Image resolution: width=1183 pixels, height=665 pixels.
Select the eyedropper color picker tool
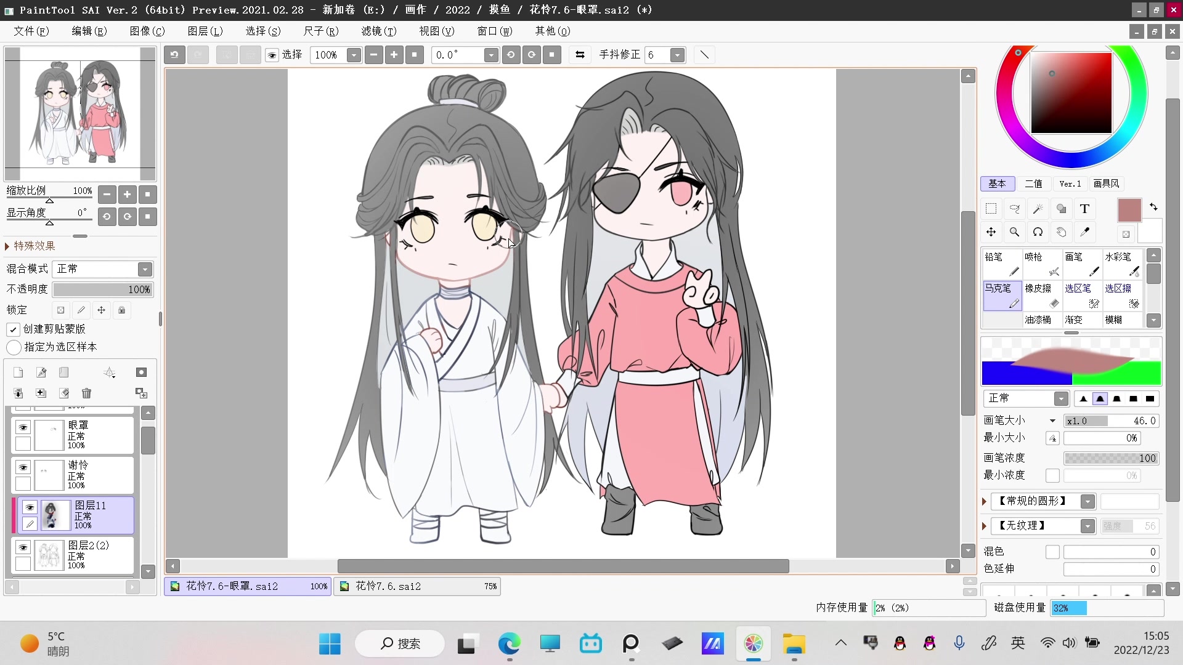point(1084,232)
